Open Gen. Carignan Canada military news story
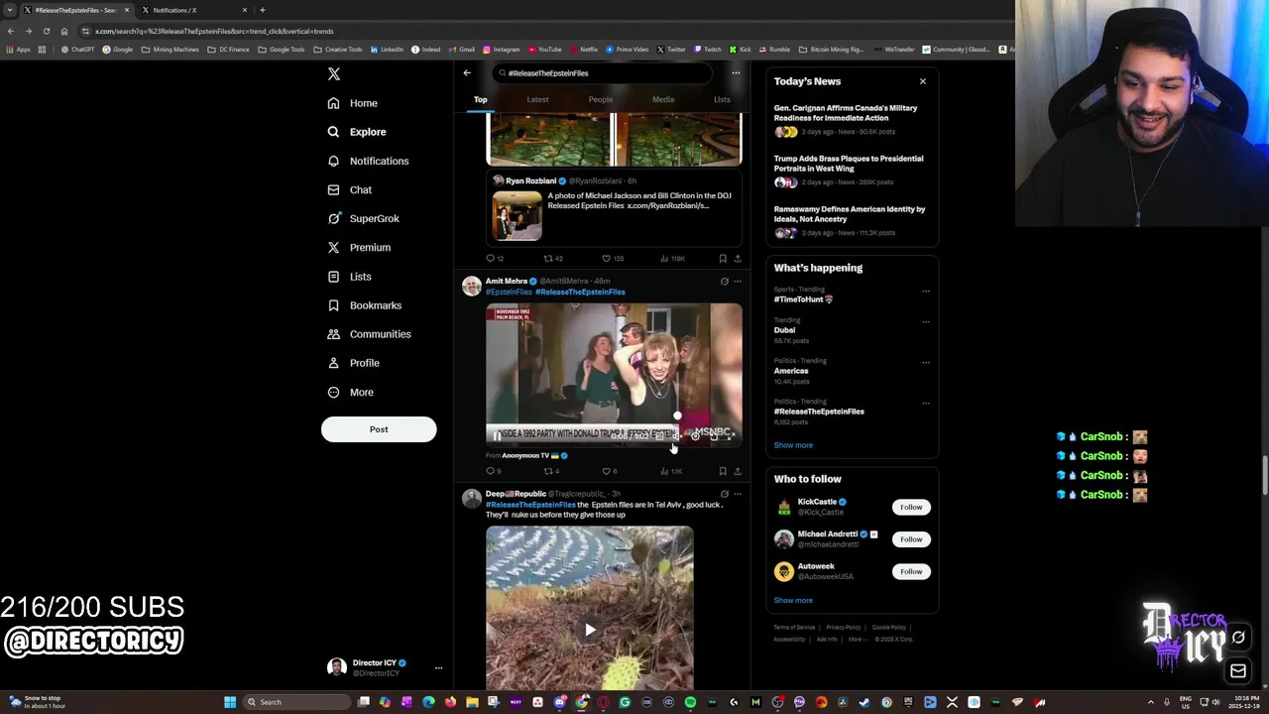The width and height of the screenshot is (1269, 714). point(851,119)
